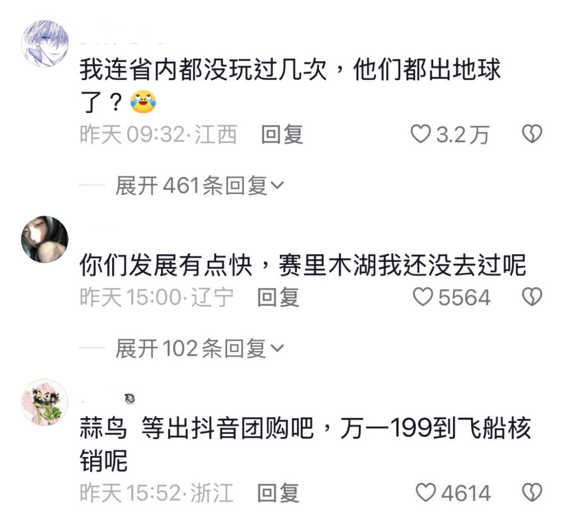565x532 pixels.
Task: Like the comment with 4614 likes
Action: pos(426,493)
